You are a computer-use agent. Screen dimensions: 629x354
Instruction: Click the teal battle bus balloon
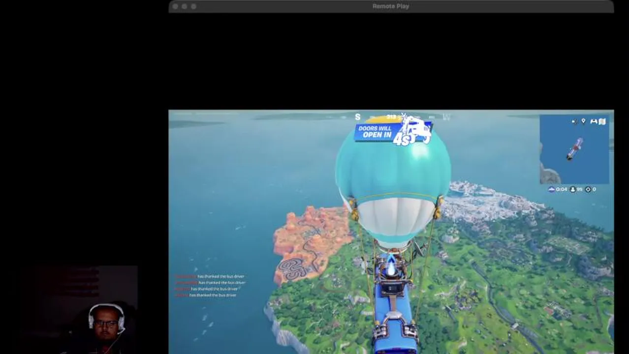click(393, 182)
